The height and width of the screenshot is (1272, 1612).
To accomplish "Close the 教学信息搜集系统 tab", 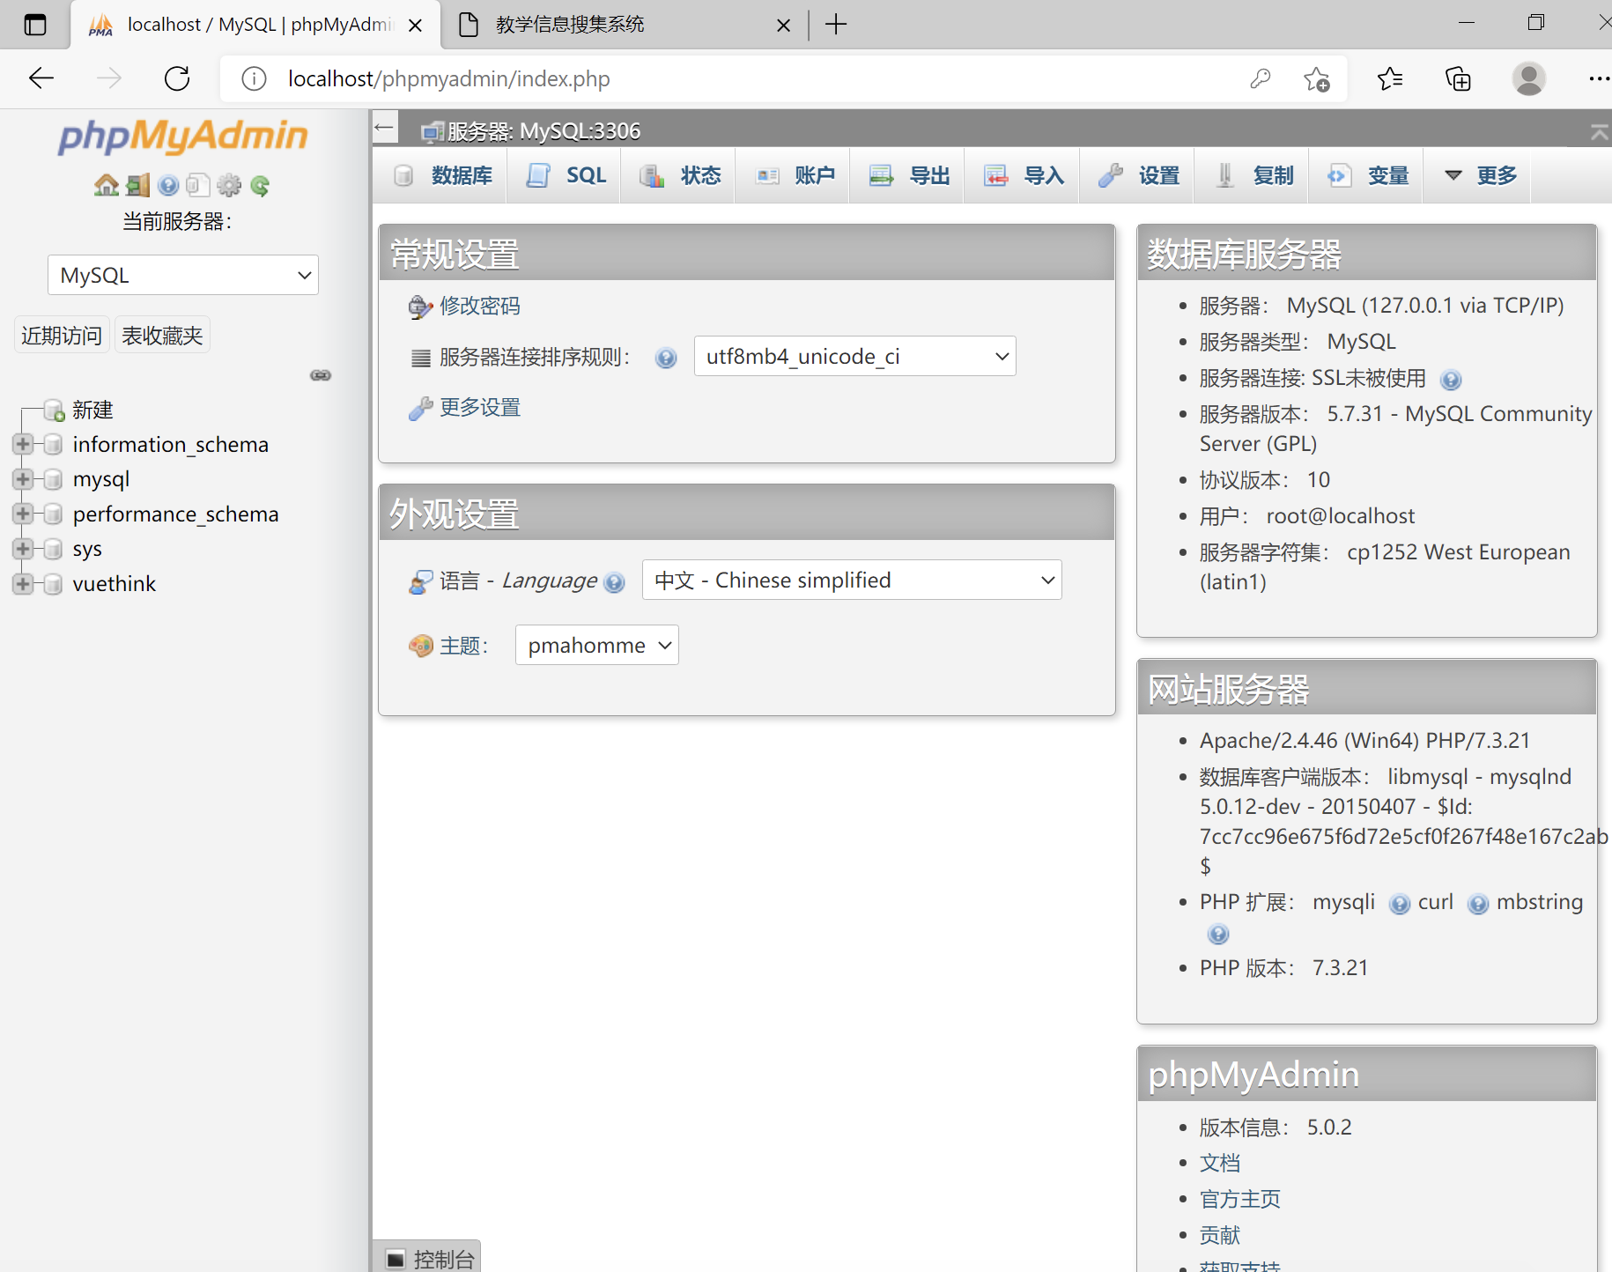I will [x=783, y=26].
